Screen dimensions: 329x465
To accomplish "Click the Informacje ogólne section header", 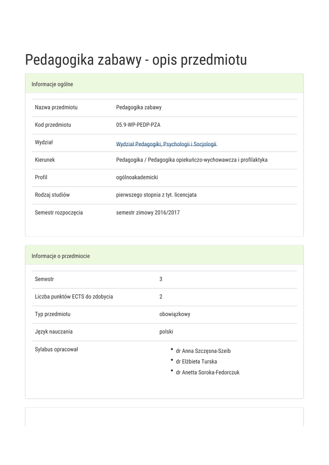I will 52,84.
